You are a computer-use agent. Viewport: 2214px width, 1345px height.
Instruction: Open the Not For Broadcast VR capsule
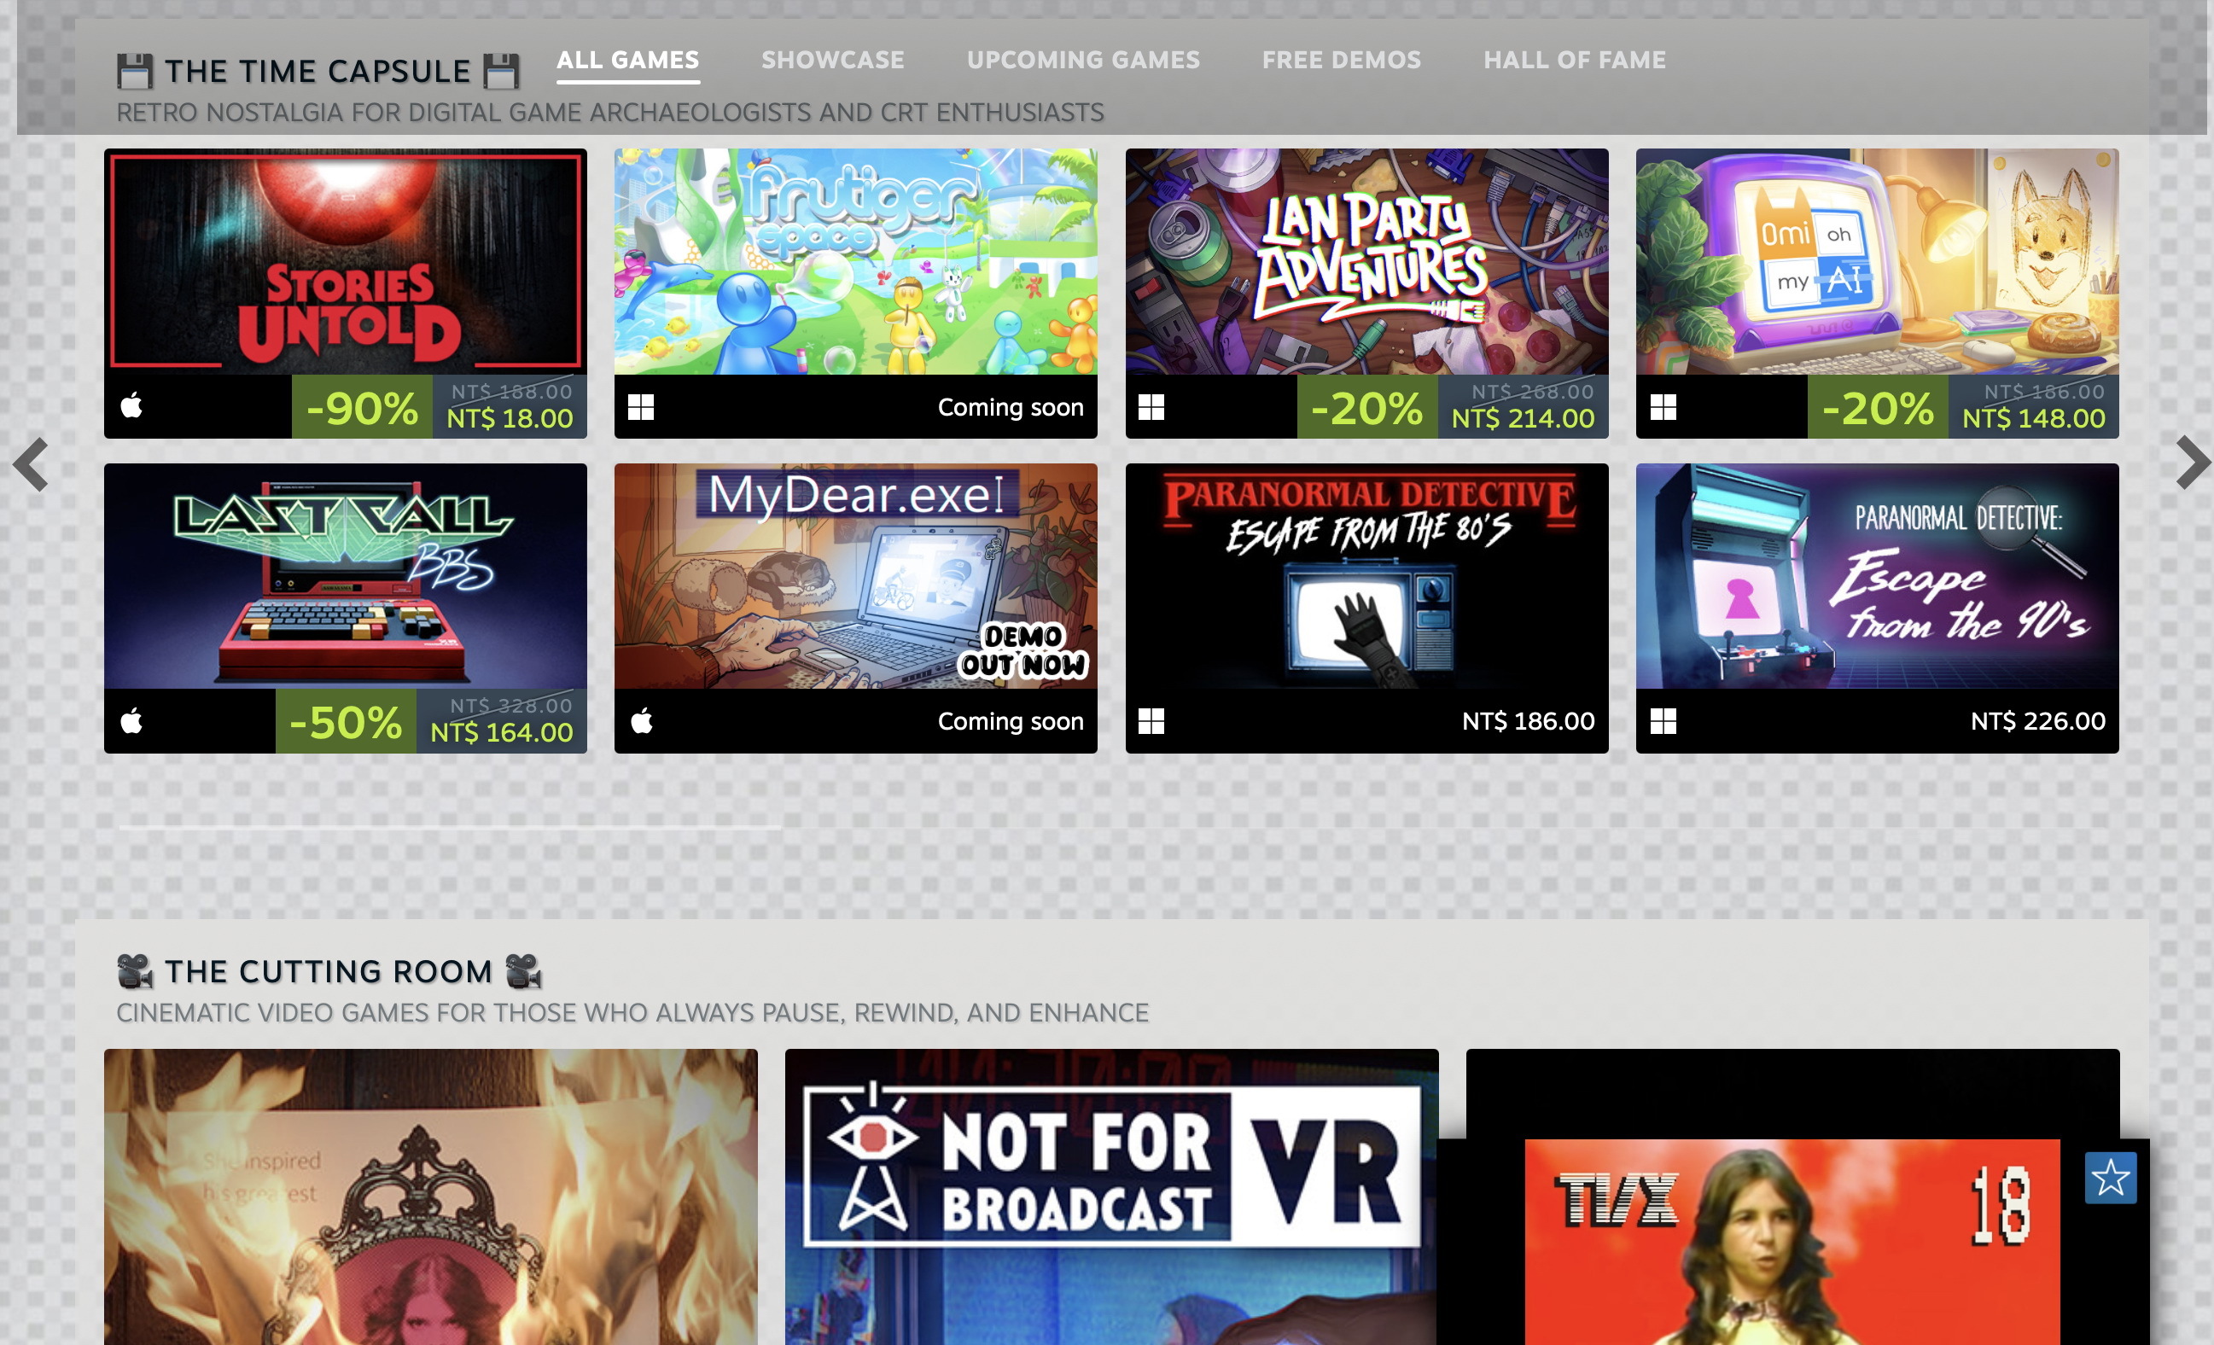1111,1197
